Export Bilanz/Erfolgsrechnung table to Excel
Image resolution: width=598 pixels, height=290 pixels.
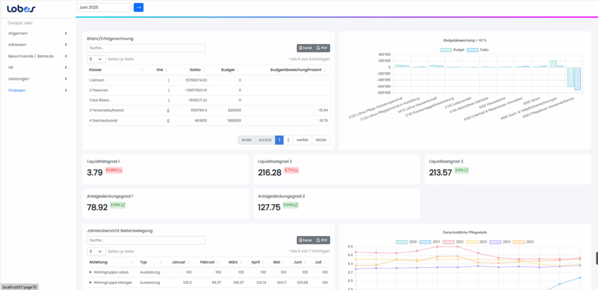306,48
